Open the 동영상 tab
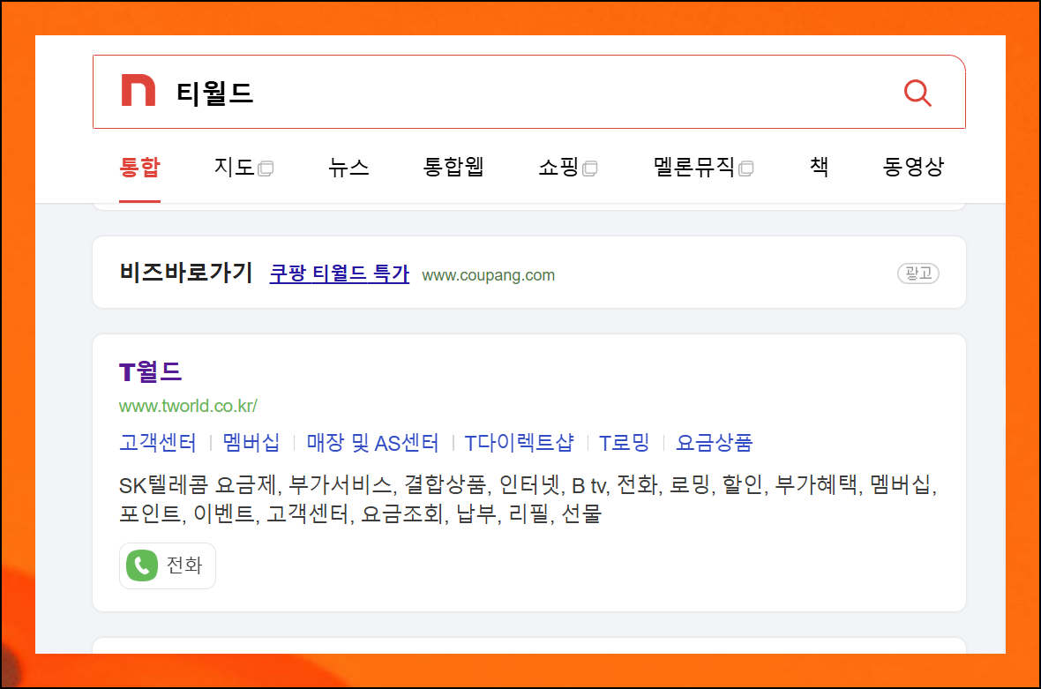 coord(913,167)
